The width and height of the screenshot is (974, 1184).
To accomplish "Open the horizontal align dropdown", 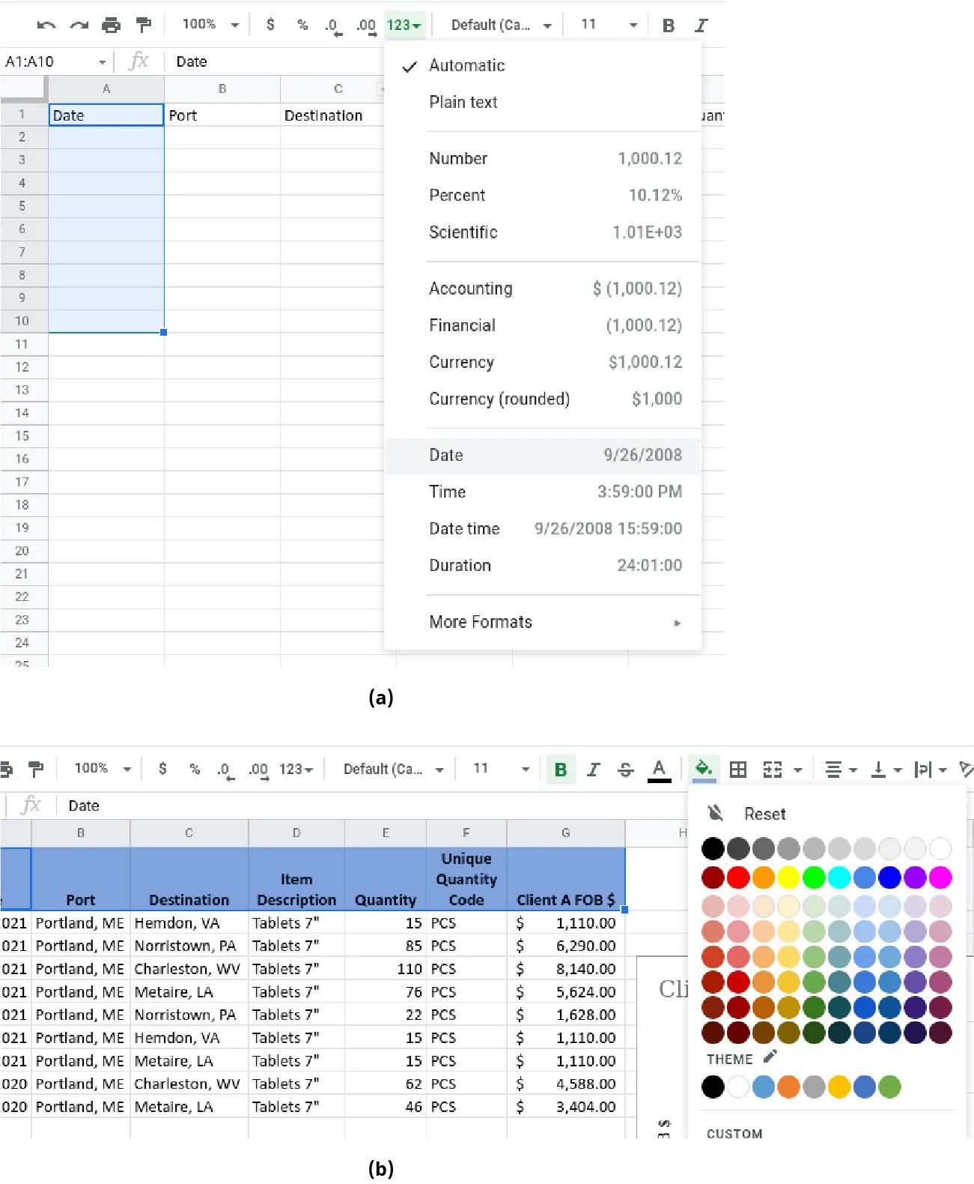I will point(840,770).
